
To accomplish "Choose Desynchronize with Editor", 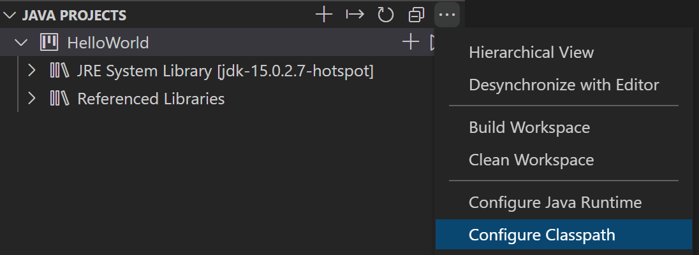I will click(564, 85).
